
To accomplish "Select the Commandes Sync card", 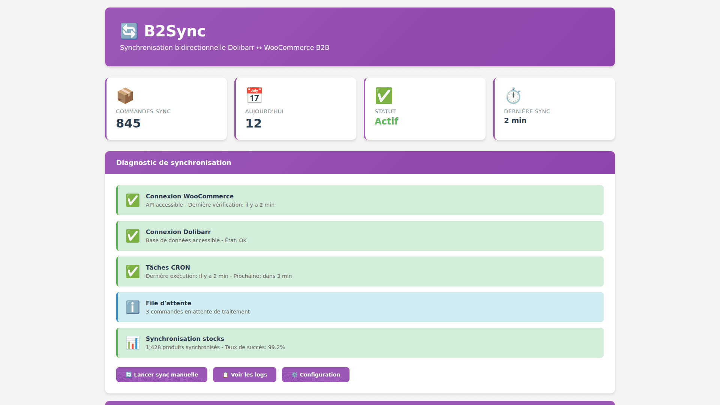I will coord(166,109).
